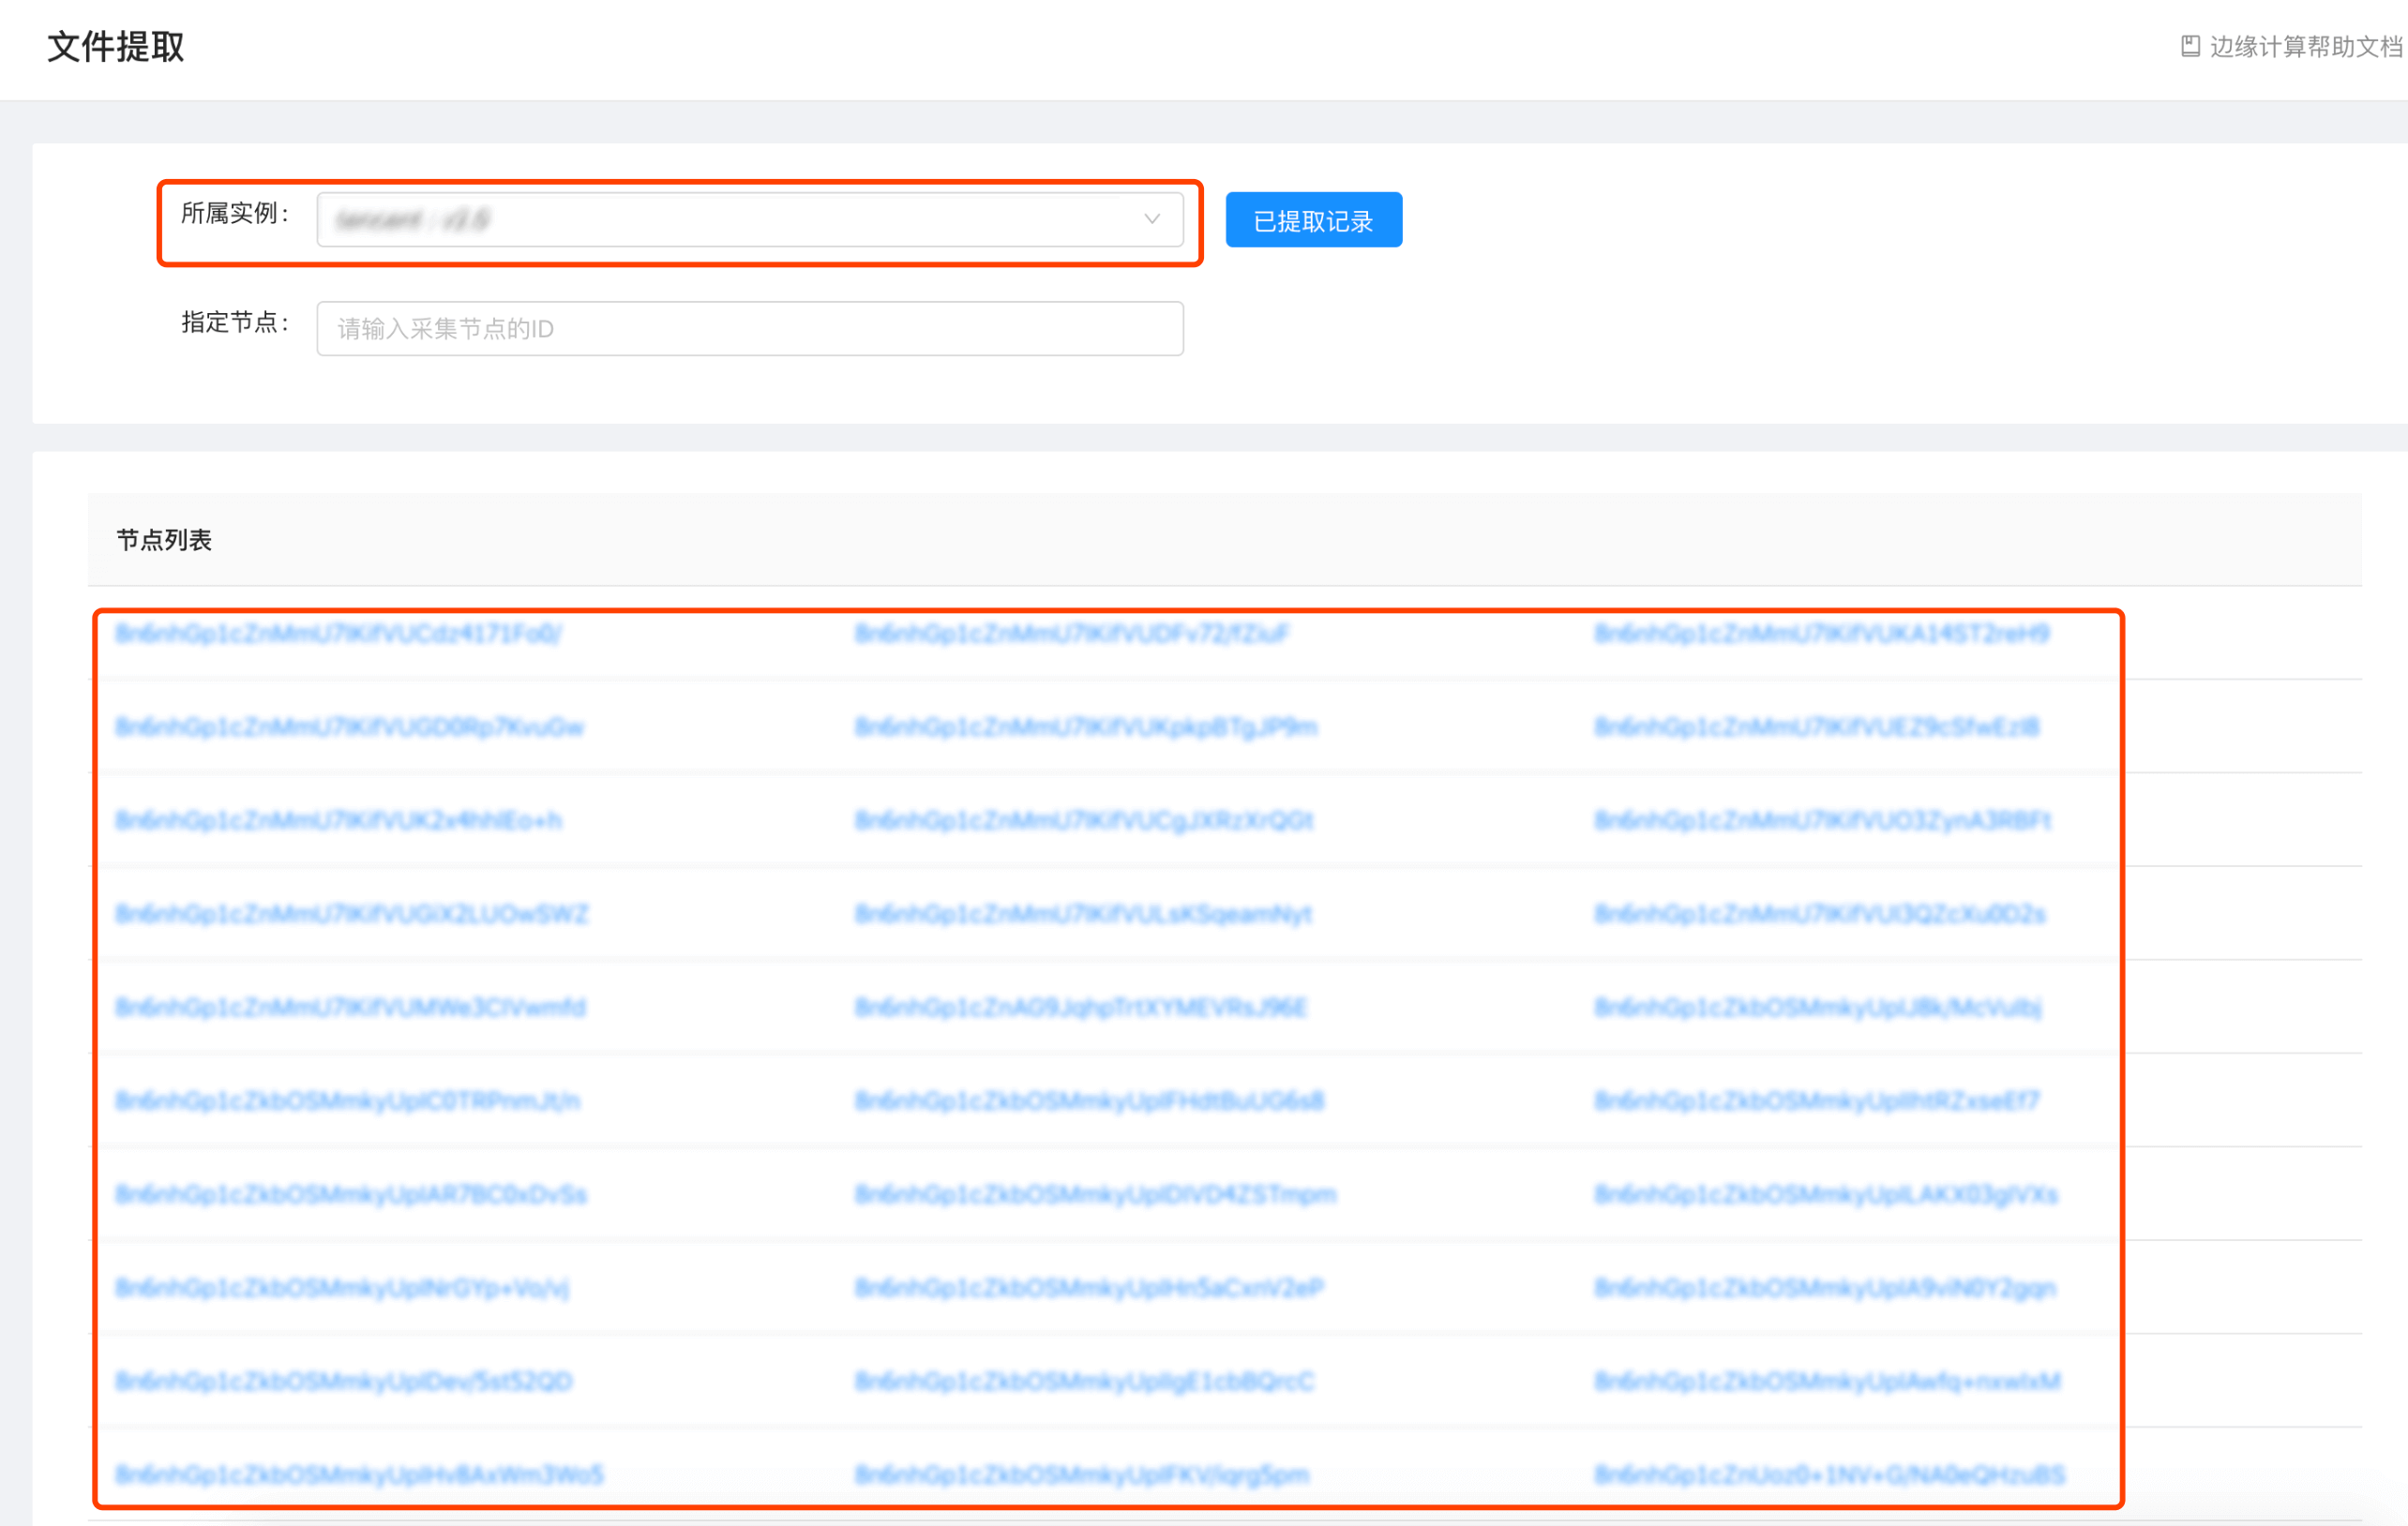Open node link ending with UG6s8
Viewport: 2408px width, 1526px height.
tap(1088, 1101)
